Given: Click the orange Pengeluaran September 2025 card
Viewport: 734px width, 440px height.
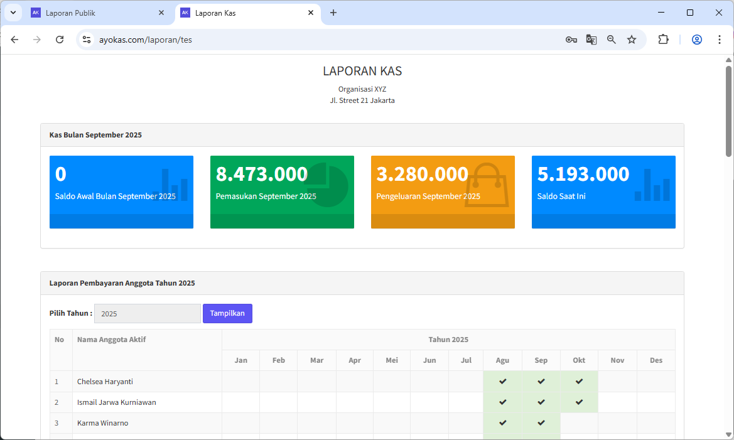Looking at the screenshot, I should (x=443, y=191).
